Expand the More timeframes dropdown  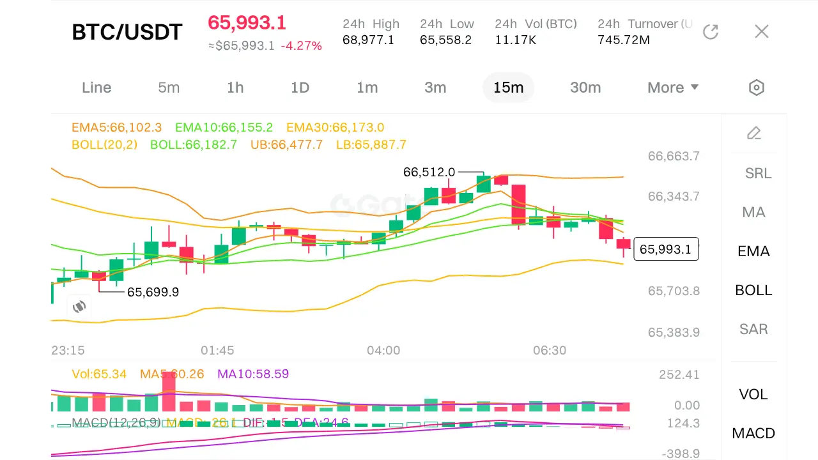tap(673, 88)
